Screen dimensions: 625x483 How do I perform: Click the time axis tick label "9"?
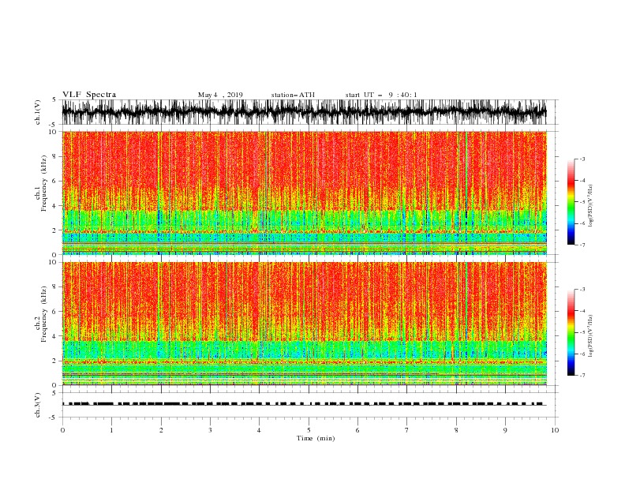(505, 430)
